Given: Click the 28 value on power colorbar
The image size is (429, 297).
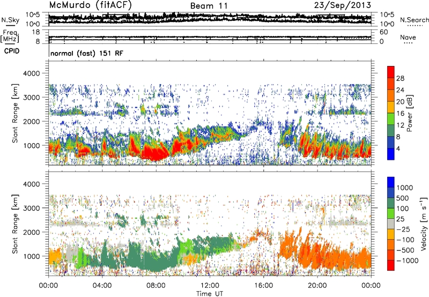Looking at the screenshot, I should point(400,78).
